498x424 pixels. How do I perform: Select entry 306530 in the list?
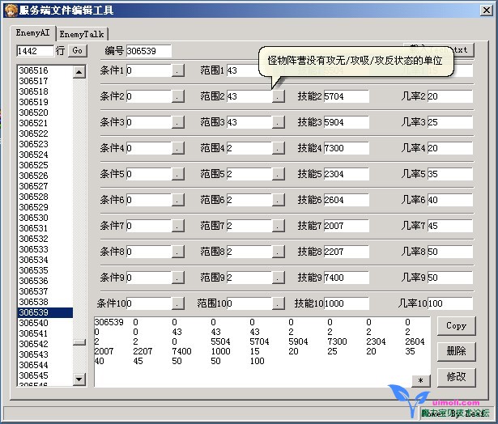(34, 218)
